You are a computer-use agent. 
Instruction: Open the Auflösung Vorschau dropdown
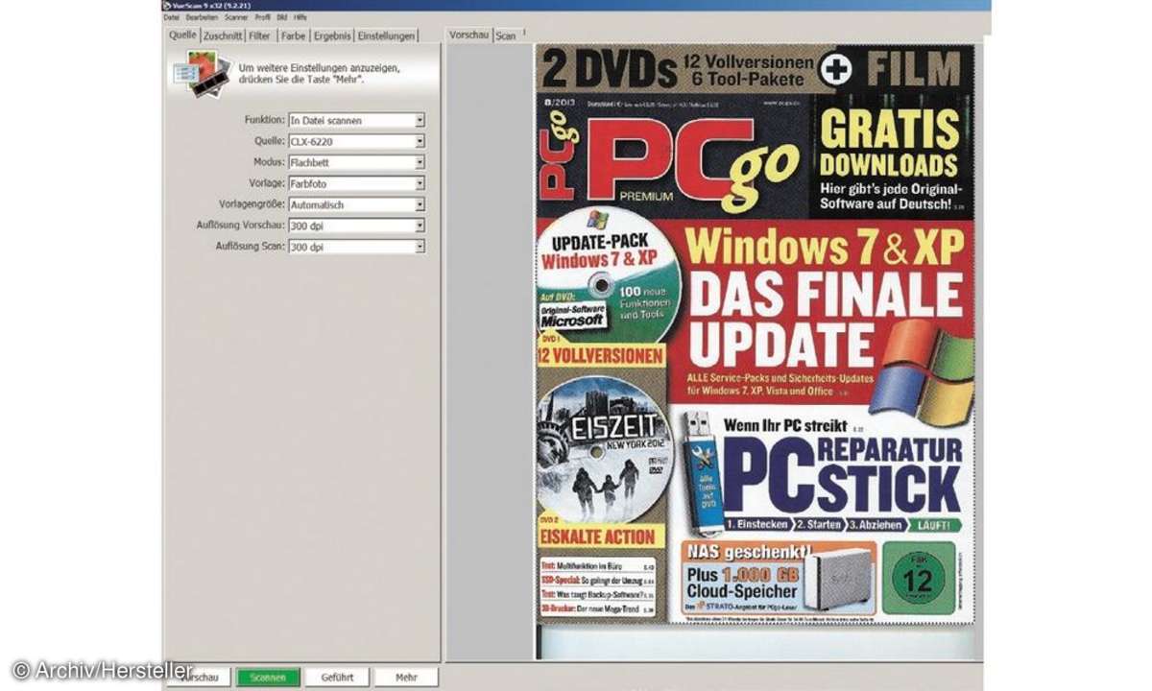tap(356, 226)
